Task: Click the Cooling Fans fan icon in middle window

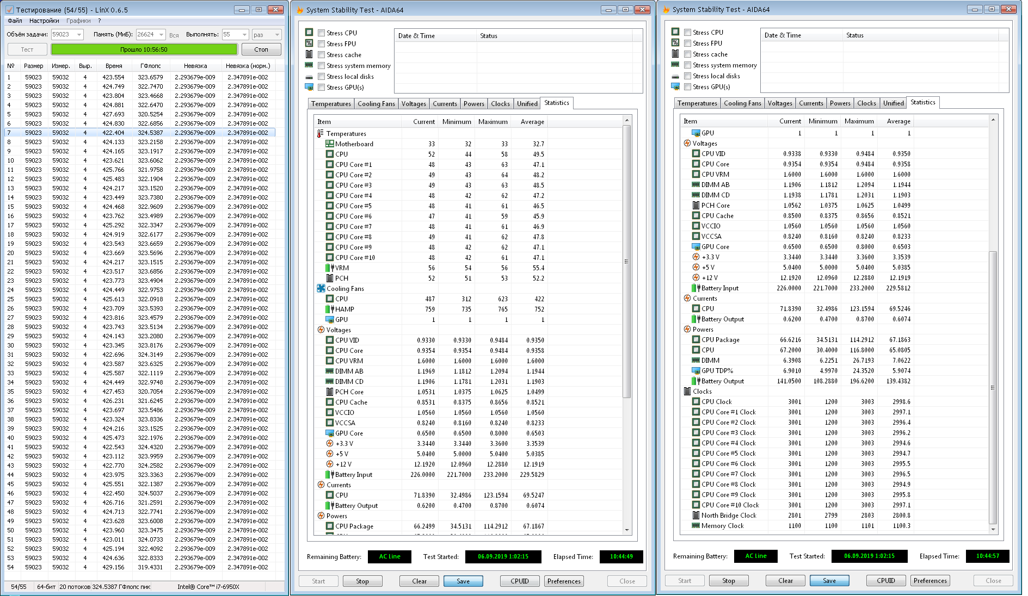Action: click(x=321, y=289)
